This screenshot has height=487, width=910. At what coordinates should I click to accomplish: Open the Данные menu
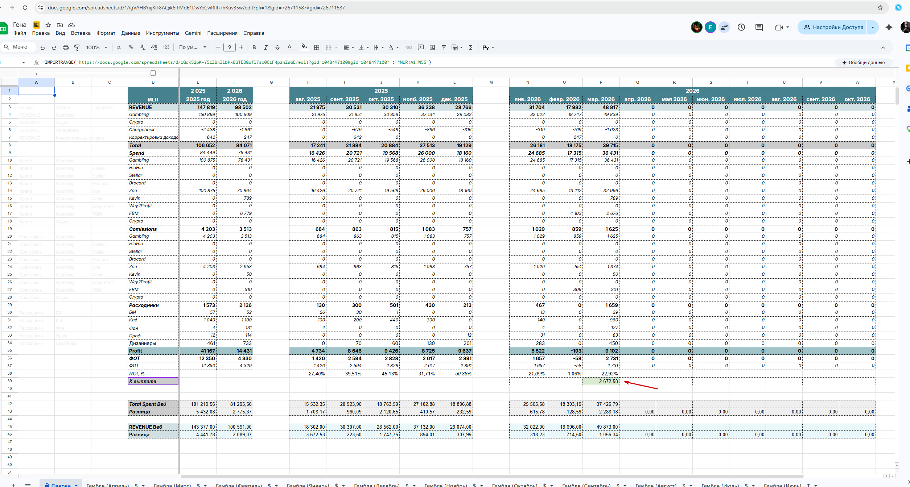pyautogui.click(x=131, y=33)
